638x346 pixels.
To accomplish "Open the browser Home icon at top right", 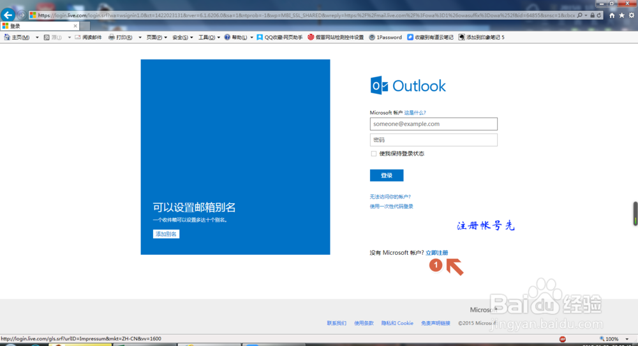I will point(612,15).
